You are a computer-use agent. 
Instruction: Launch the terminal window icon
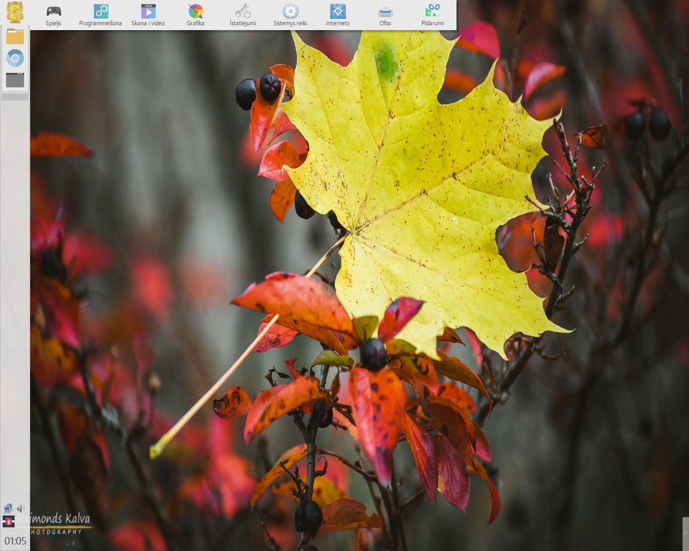coord(15,80)
